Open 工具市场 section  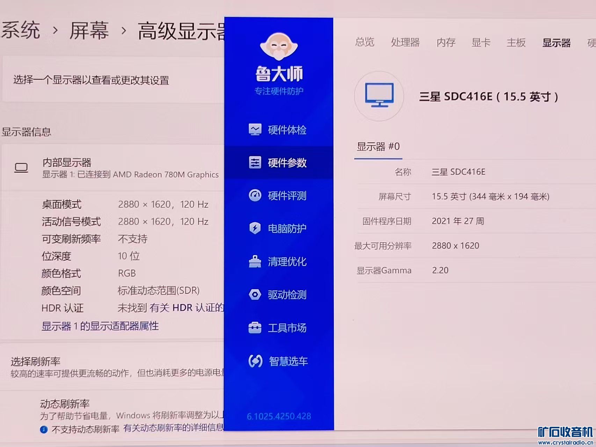pyautogui.click(x=279, y=327)
